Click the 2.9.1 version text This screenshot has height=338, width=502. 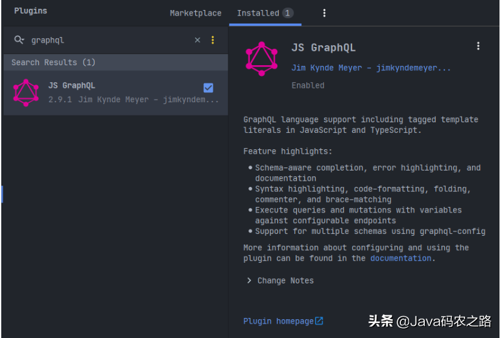click(x=60, y=100)
